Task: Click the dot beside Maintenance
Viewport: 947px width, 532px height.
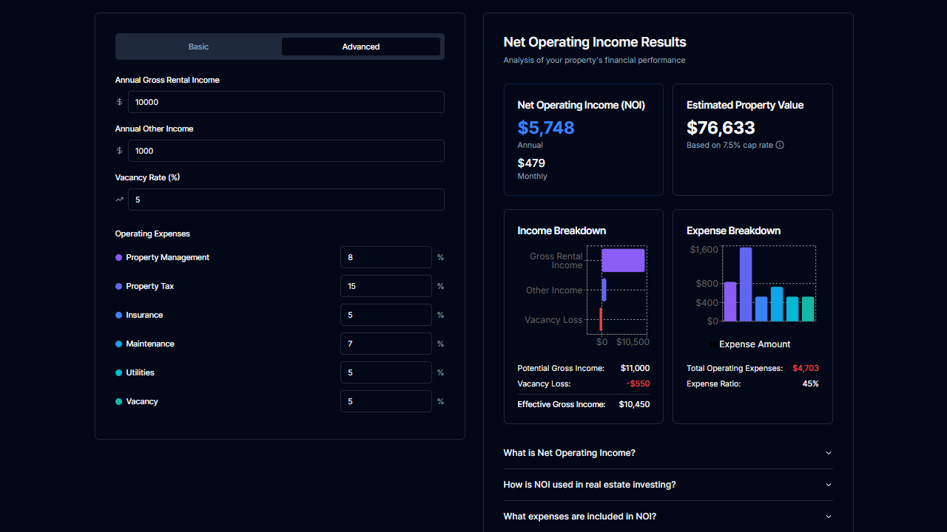Action: tap(120, 344)
